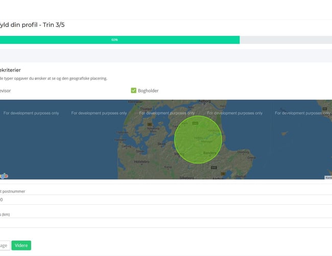Click the map data attribution in the map corner
332x256 pixels.
click(328, 177)
